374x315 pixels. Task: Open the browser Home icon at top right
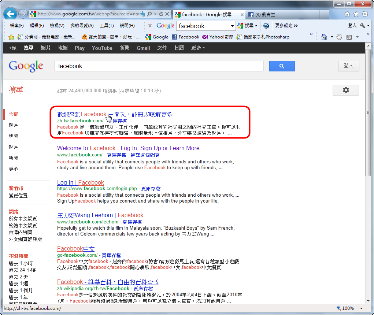(x=347, y=14)
